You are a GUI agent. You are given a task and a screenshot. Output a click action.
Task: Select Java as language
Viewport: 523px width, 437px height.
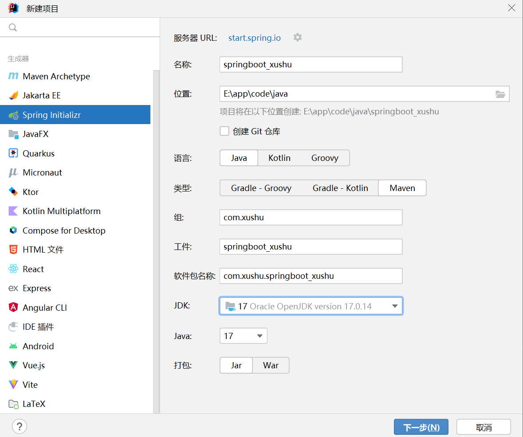coord(239,158)
